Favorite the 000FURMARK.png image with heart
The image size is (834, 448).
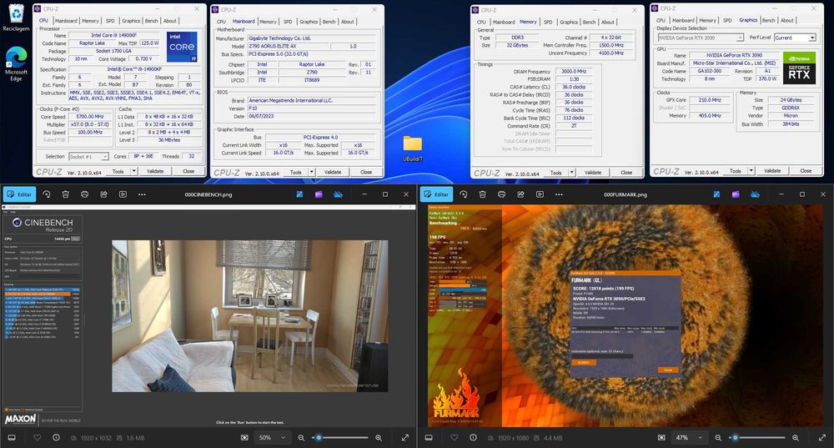coord(455,438)
